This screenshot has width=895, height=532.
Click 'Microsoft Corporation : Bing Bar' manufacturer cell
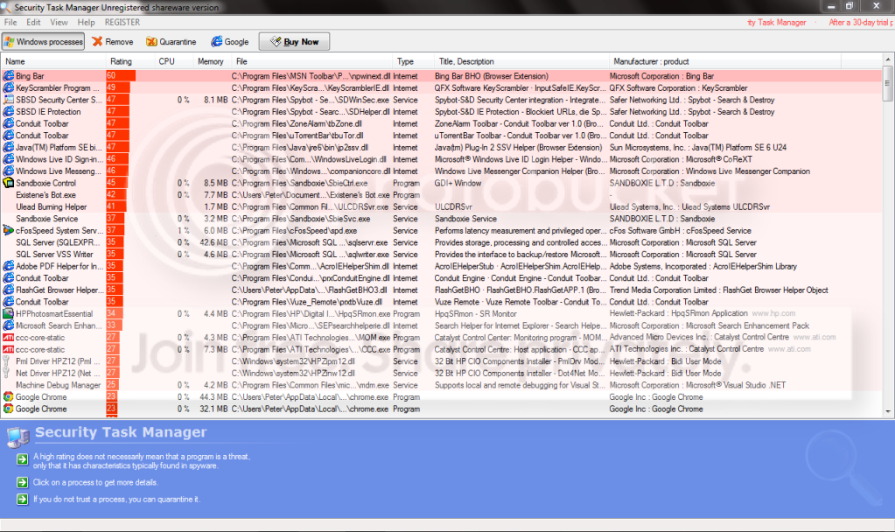[661, 76]
